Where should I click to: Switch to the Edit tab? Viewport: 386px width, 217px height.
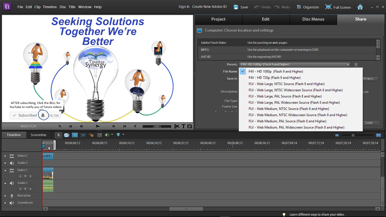pos(266,19)
